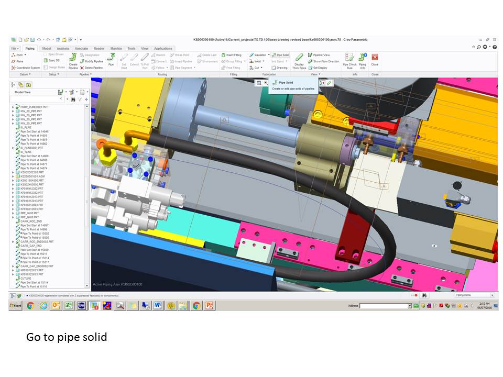The width and height of the screenshot is (503, 377).
Task: Create a datum Plane
Action: (x=17, y=61)
